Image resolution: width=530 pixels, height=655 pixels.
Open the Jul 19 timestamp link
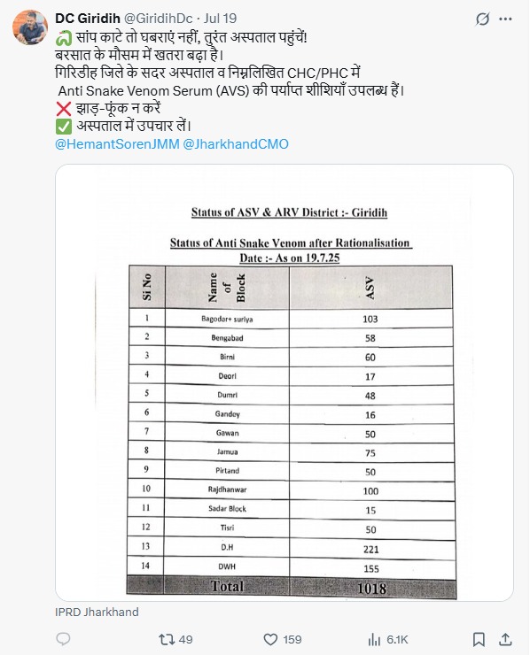tap(221, 19)
